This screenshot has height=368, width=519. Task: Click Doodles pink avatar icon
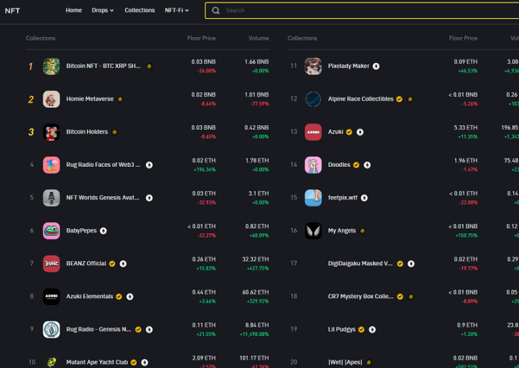point(313,165)
